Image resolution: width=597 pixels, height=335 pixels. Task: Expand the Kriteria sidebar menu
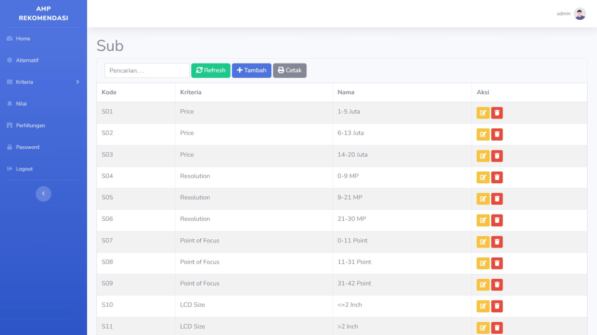coord(43,82)
